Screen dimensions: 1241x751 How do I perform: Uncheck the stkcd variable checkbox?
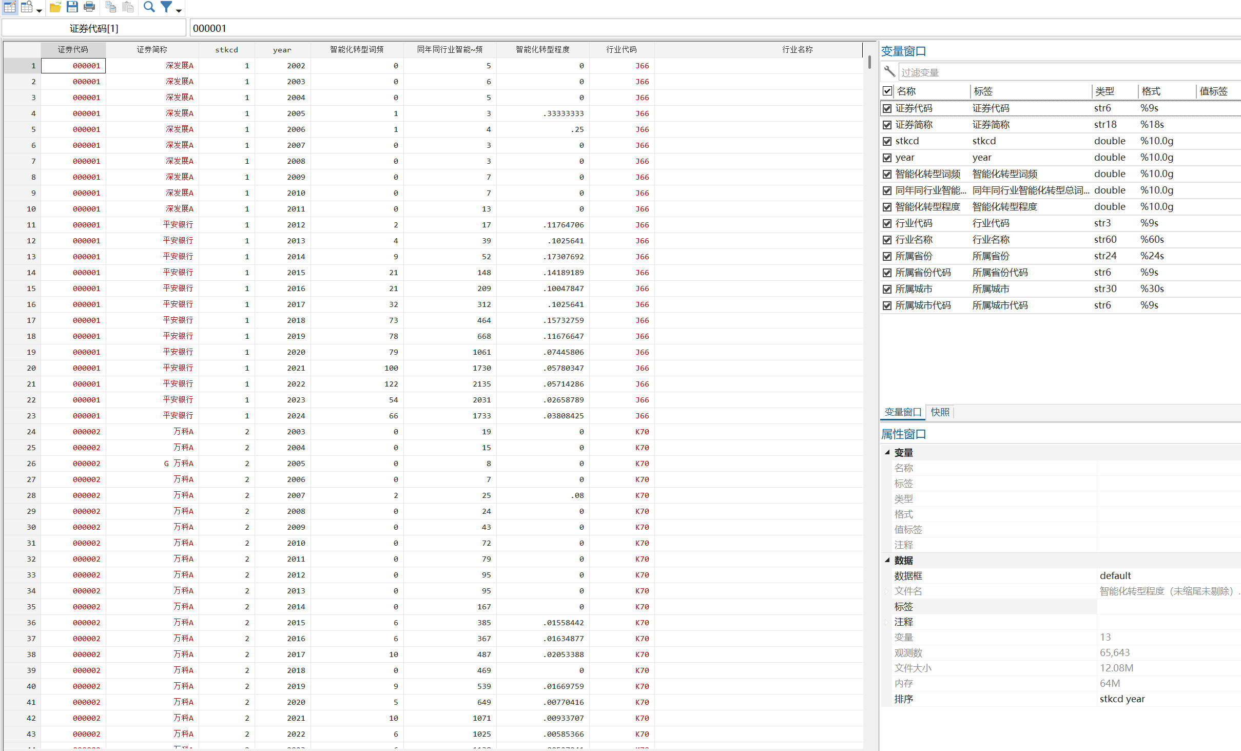point(887,141)
